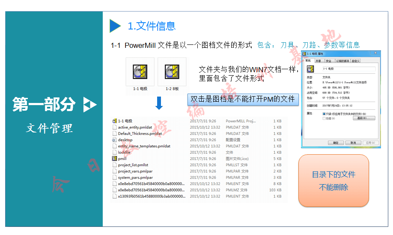Click the file icon of project_list.pmllst
Screen dimensions: 393x235
pyautogui.click(x=115, y=164)
